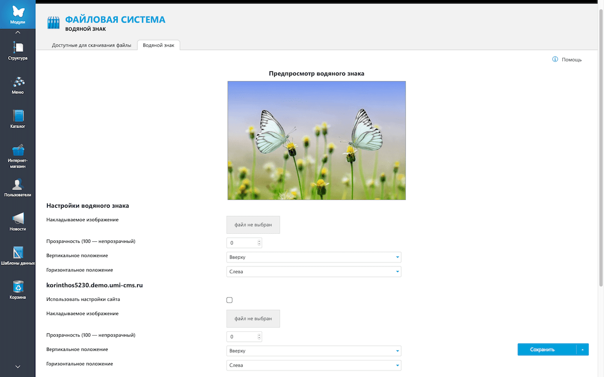604x377 pixels.
Task: Open the Новости megaphone icon
Action: [18, 218]
